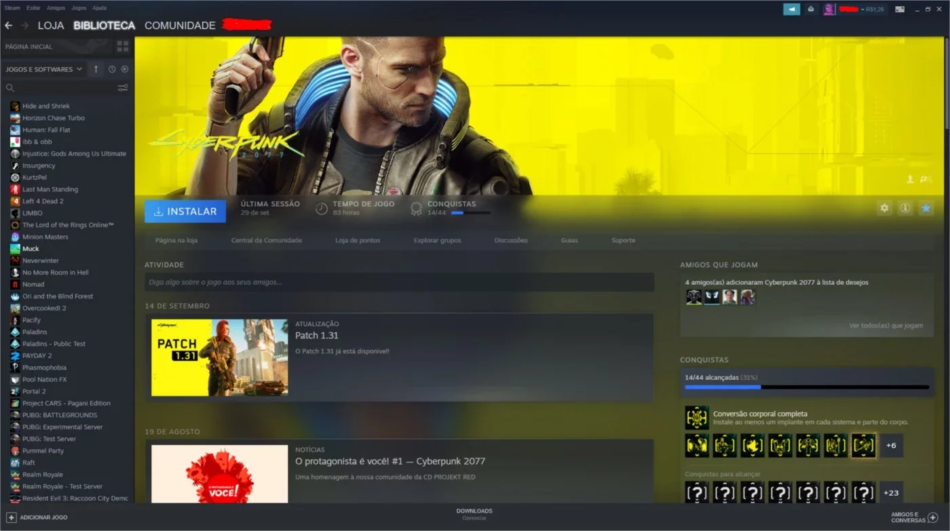Click the first locked question-mark achievement
The width and height of the screenshot is (950, 531).
click(x=697, y=493)
